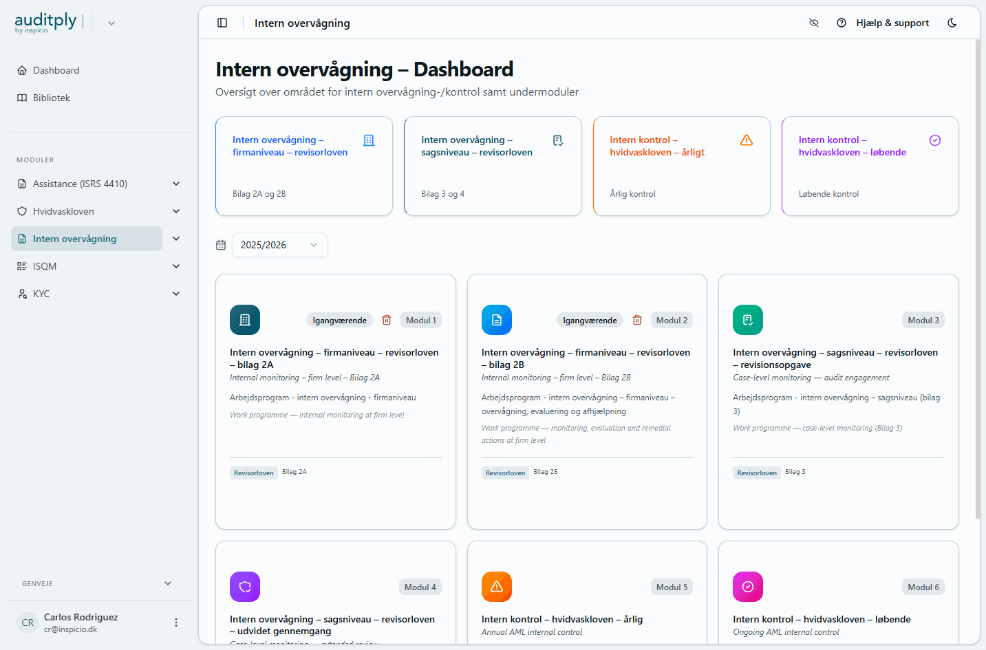Click the Modul 3 badge
The height and width of the screenshot is (650, 986).
pyautogui.click(x=923, y=321)
